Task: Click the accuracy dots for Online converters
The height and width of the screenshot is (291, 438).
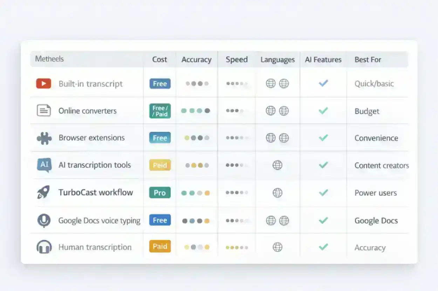Action: [x=196, y=111]
